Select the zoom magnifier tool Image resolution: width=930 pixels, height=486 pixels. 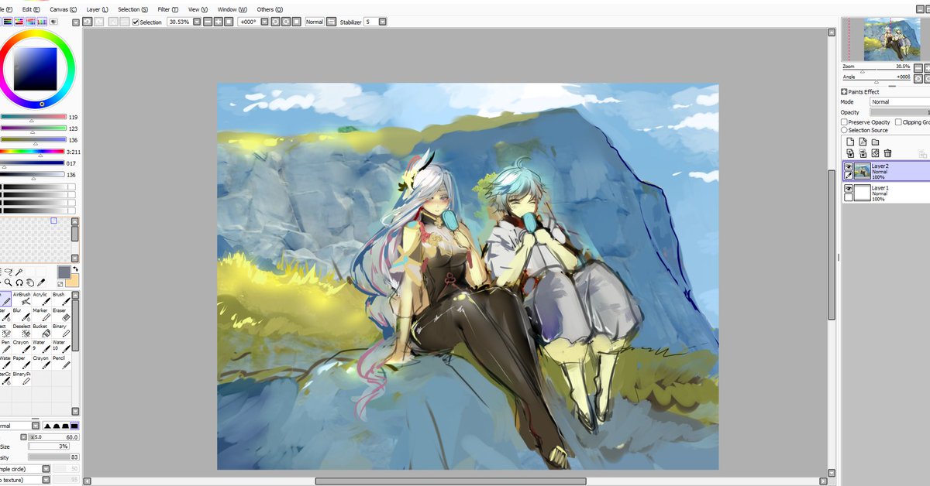[8, 282]
